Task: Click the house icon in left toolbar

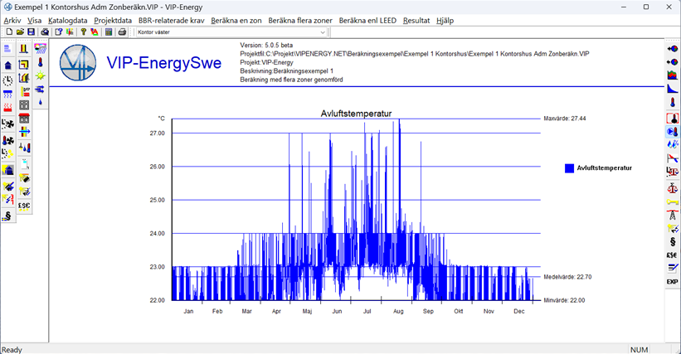Action: pyautogui.click(x=8, y=65)
